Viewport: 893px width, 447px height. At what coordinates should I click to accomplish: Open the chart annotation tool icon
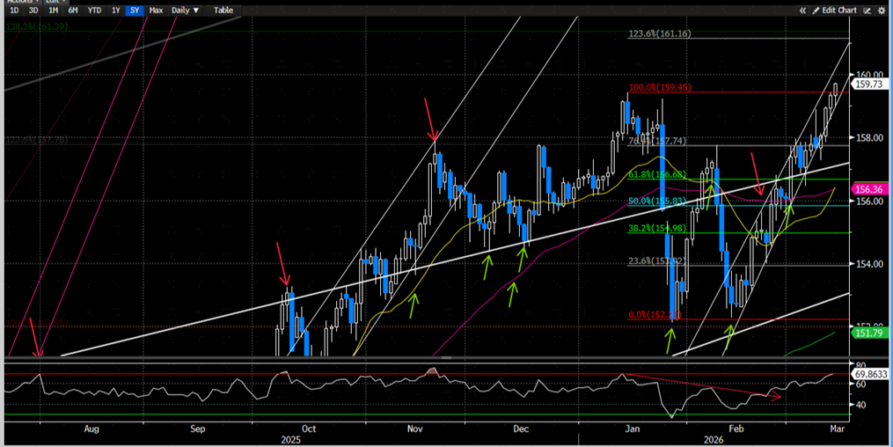click(x=868, y=10)
